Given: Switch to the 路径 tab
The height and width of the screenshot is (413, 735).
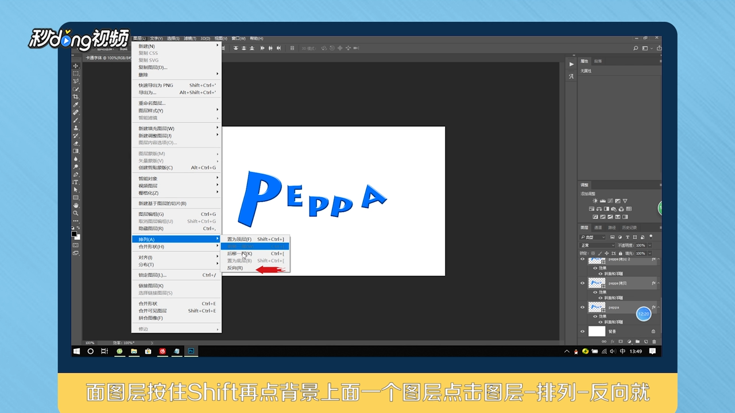Looking at the screenshot, I should (x=612, y=228).
